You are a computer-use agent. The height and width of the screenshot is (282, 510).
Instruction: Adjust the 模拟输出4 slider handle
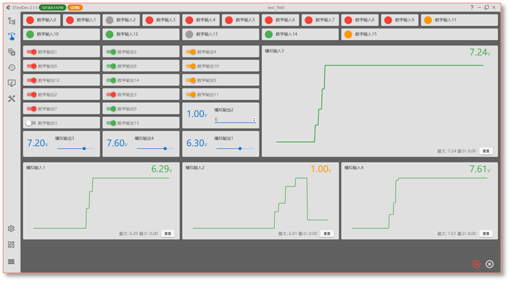click(x=165, y=149)
